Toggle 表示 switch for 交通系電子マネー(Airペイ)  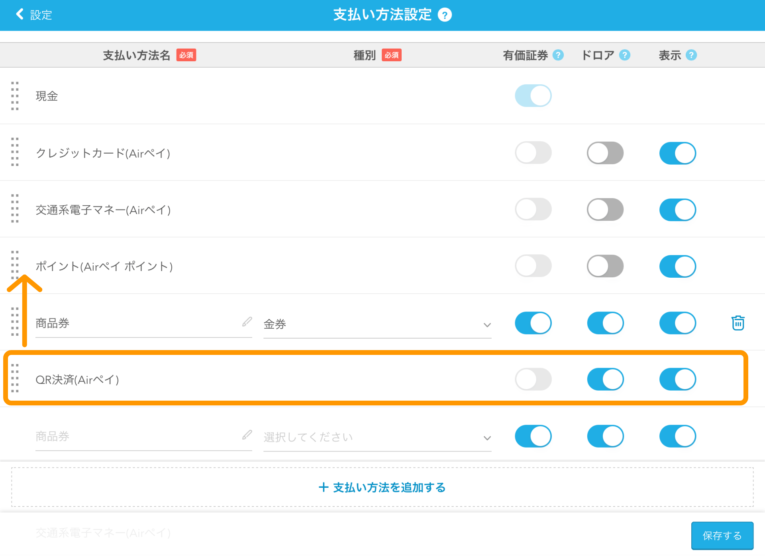677,210
